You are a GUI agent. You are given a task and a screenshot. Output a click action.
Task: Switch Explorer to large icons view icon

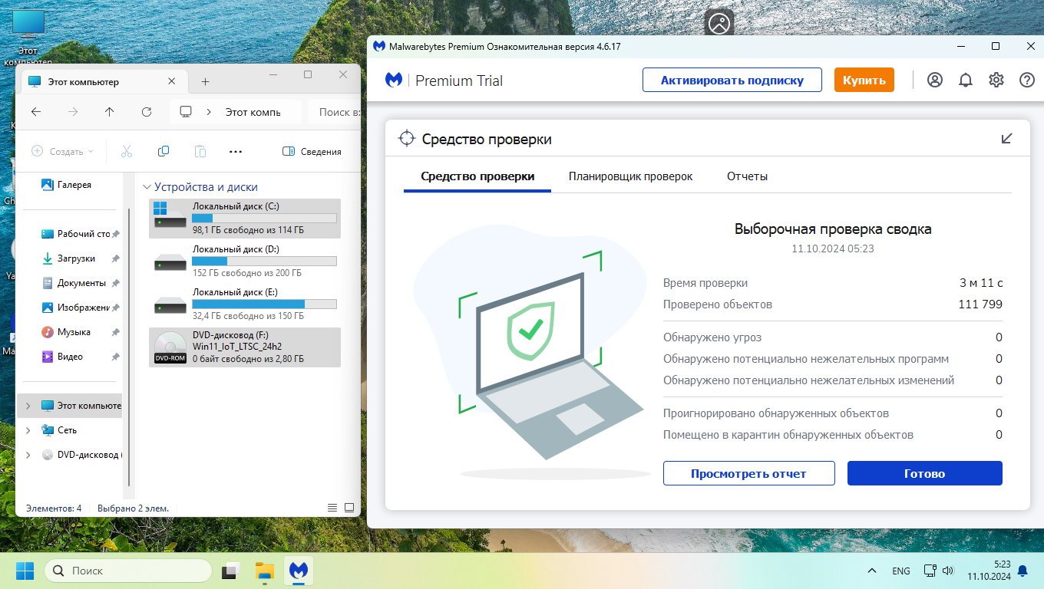click(349, 508)
